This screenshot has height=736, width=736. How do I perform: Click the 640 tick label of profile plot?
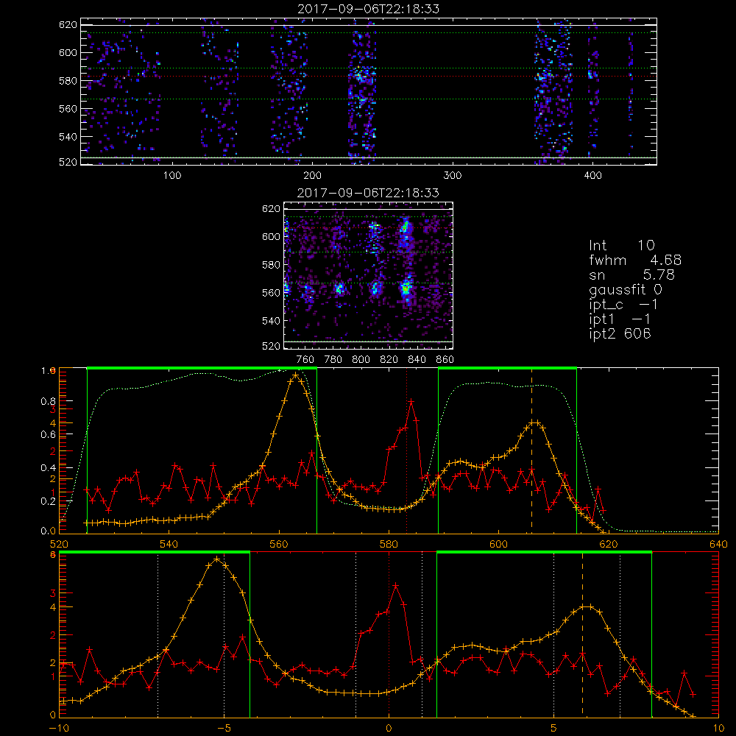pyautogui.click(x=718, y=544)
